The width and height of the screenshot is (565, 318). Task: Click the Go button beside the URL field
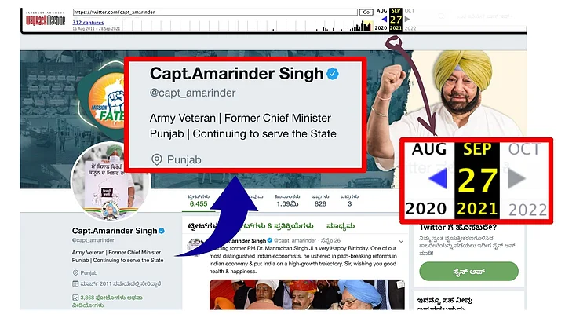366,13
